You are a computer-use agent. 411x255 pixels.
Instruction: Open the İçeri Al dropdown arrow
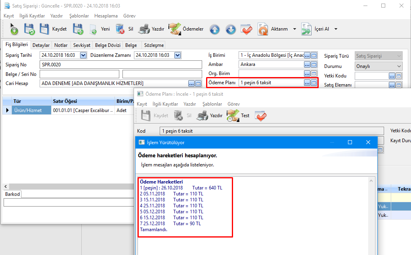coord(336,29)
